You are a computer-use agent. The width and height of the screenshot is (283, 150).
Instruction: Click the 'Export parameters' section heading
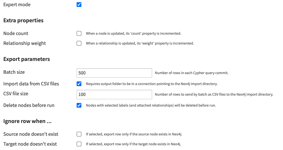(26, 59)
